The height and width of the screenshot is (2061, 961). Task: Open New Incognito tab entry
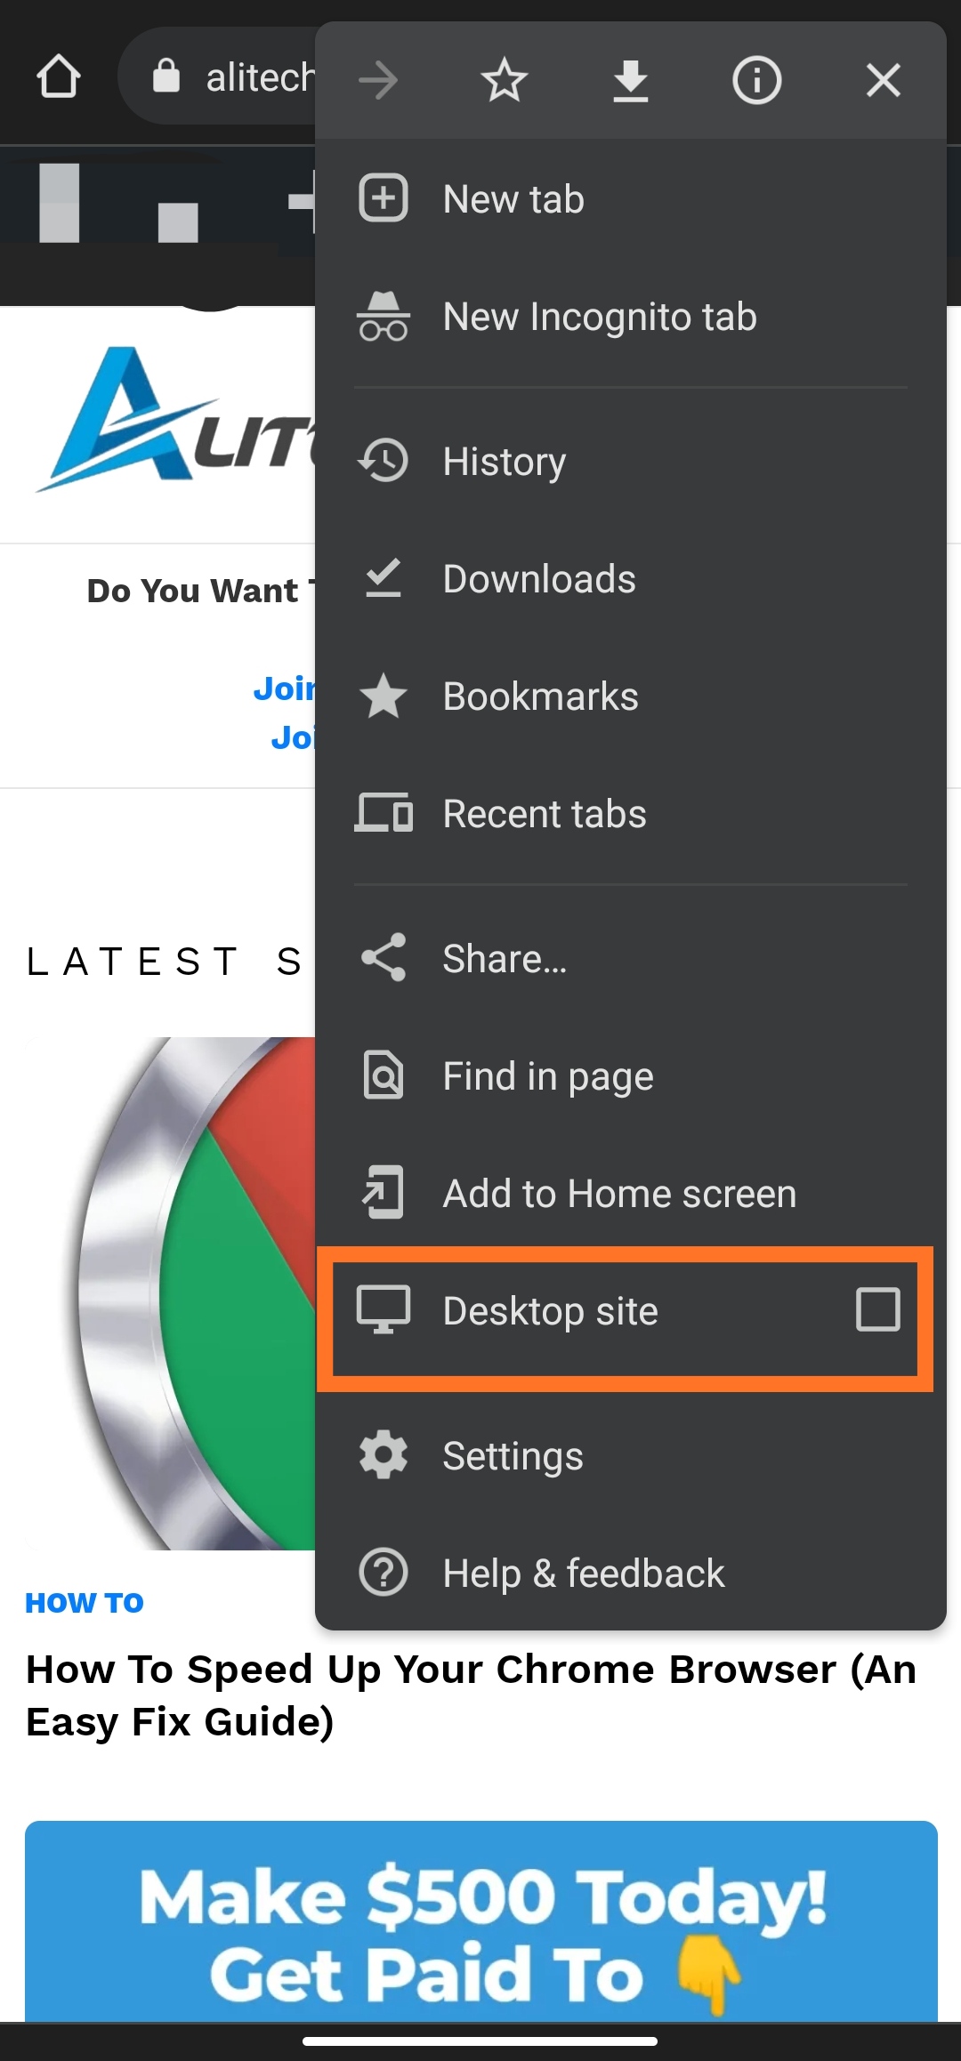(x=631, y=317)
